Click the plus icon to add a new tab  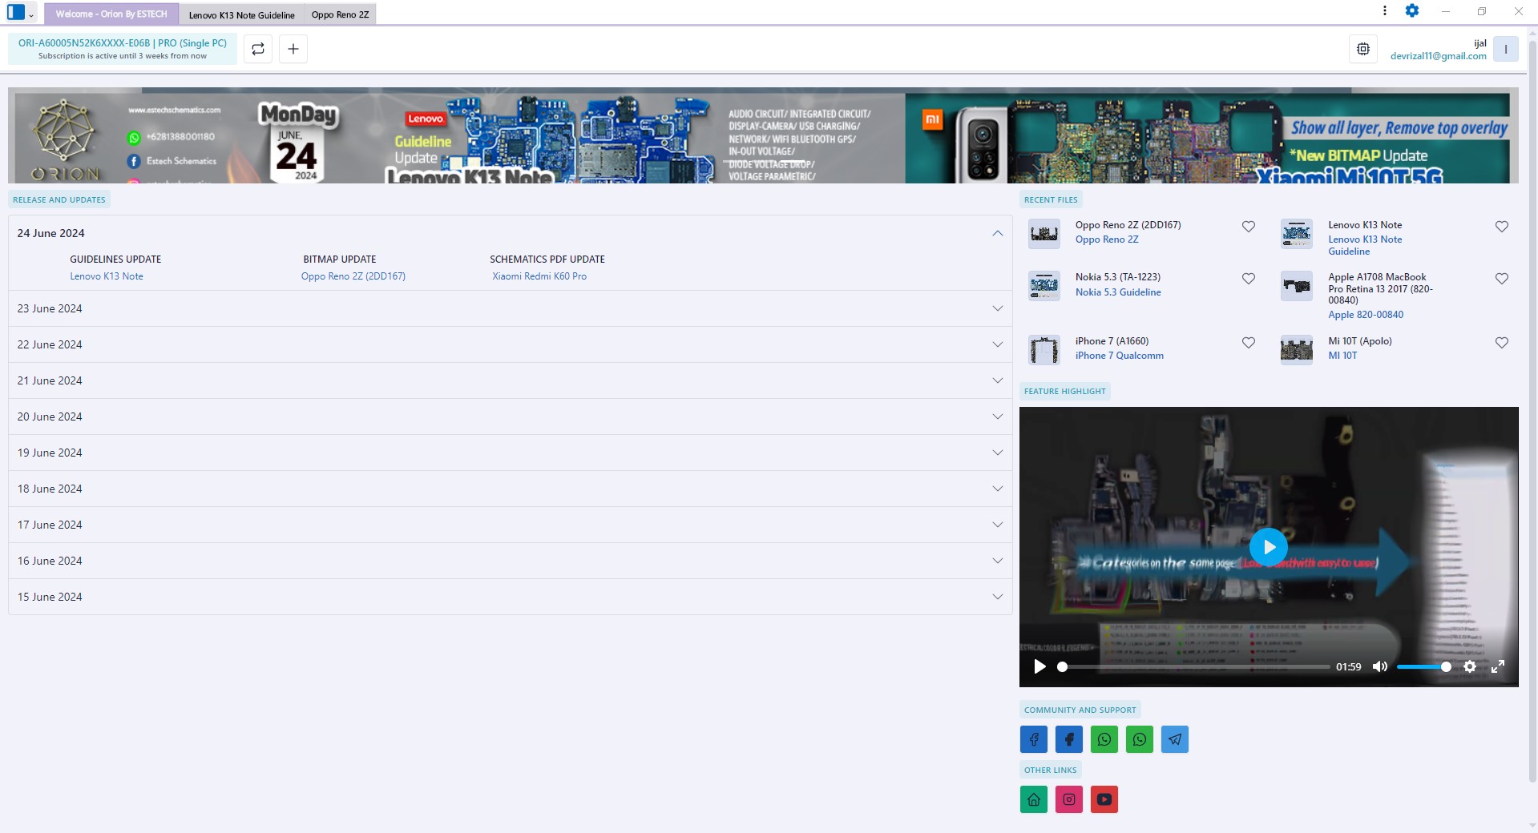click(293, 49)
